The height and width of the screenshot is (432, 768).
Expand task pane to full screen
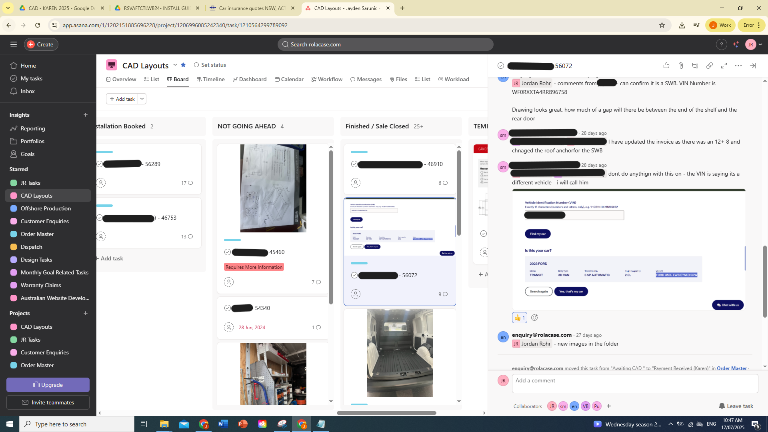[x=724, y=66]
